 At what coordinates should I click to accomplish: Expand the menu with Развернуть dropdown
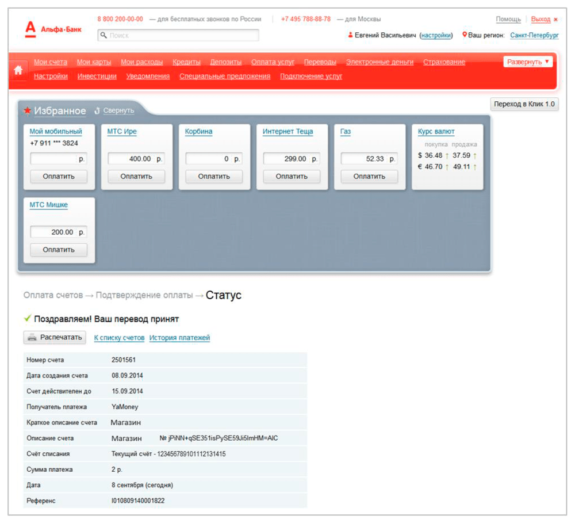(528, 62)
